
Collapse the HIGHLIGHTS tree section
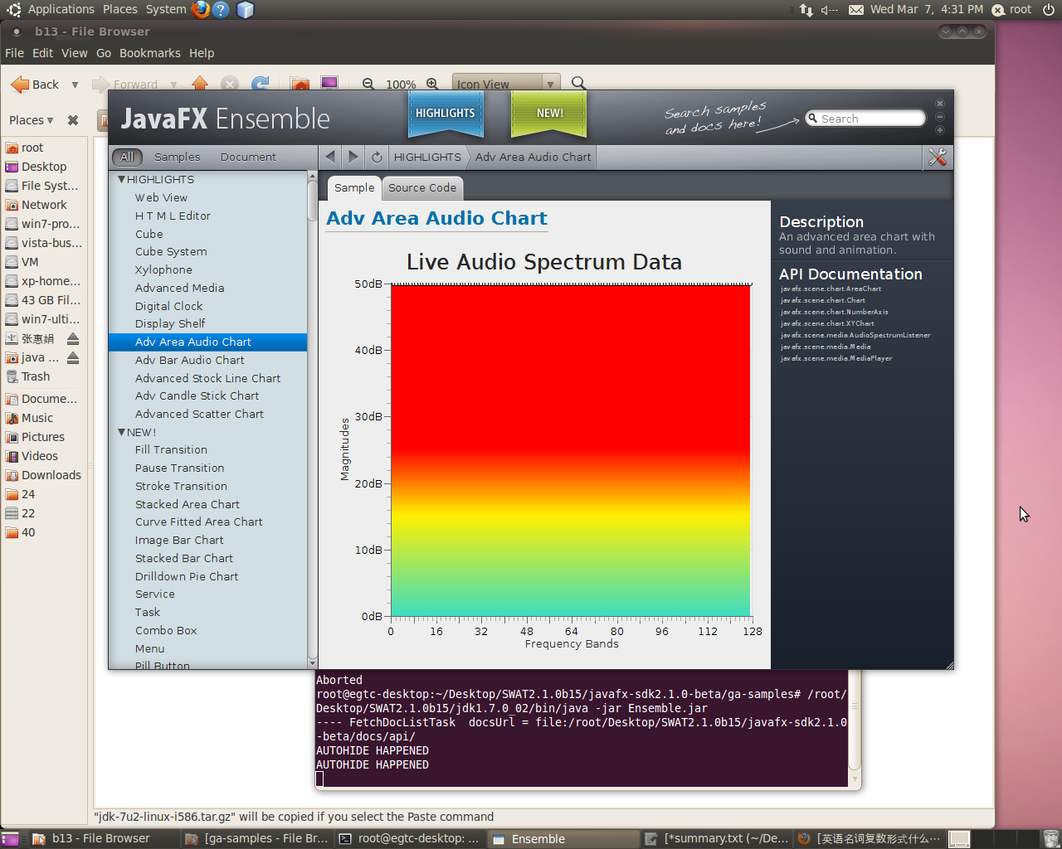pyautogui.click(x=121, y=179)
